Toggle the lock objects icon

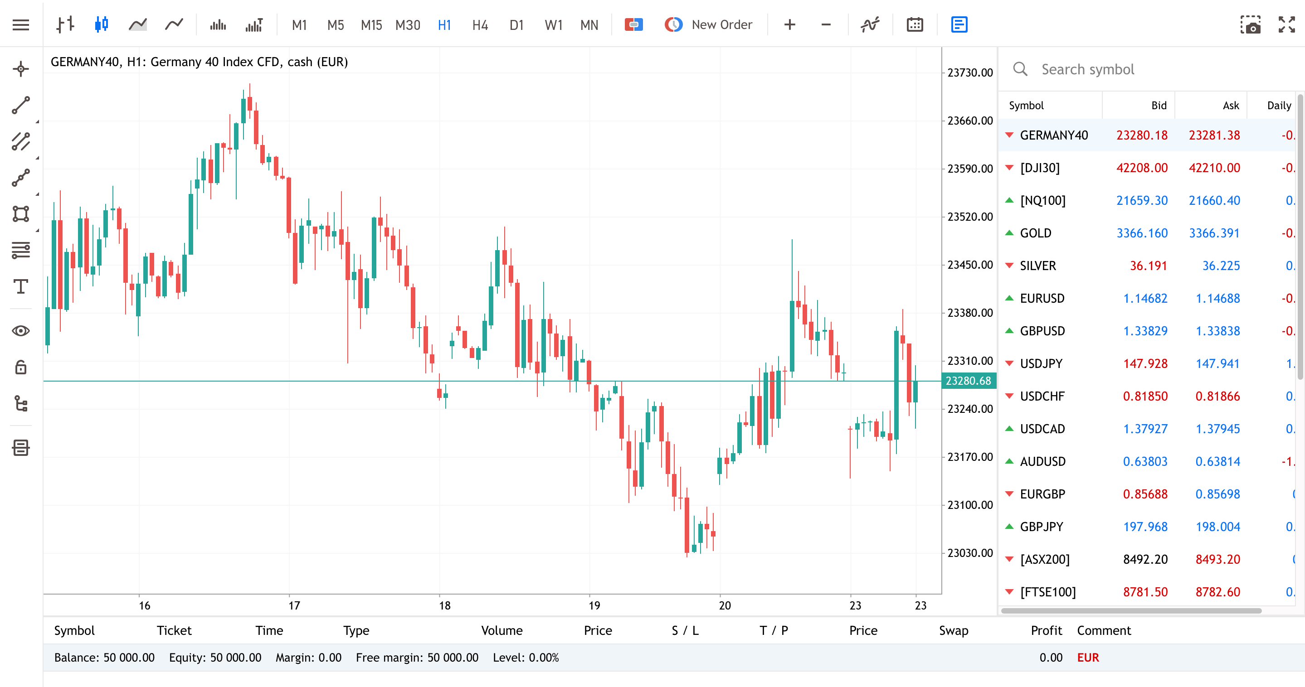pyautogui.click(x=21, y=367)
